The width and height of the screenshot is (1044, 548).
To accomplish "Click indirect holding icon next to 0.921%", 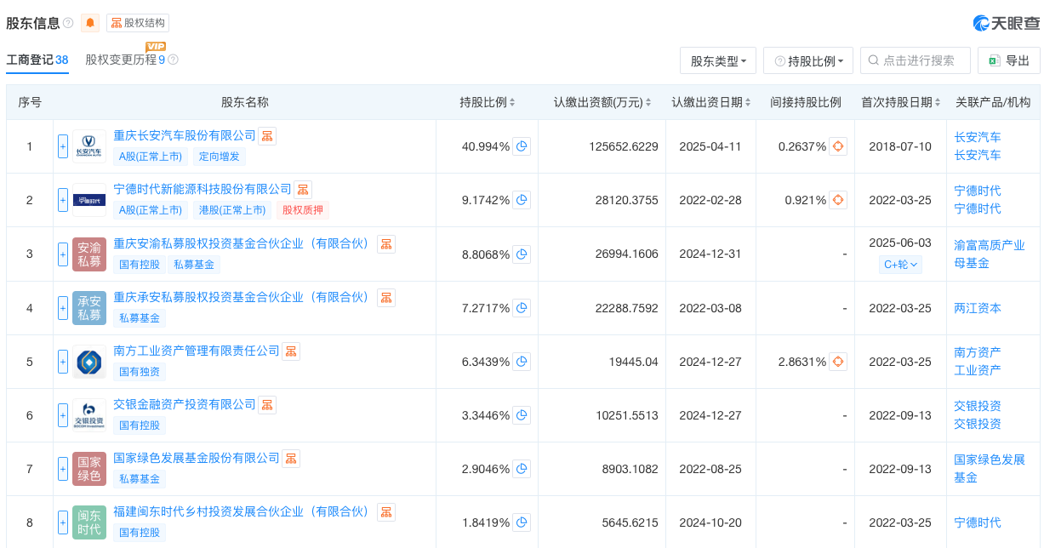I will pos(838,200).
